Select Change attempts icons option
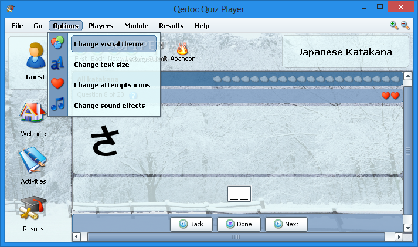This screenshot has height=247, width=418. point(112,85)
